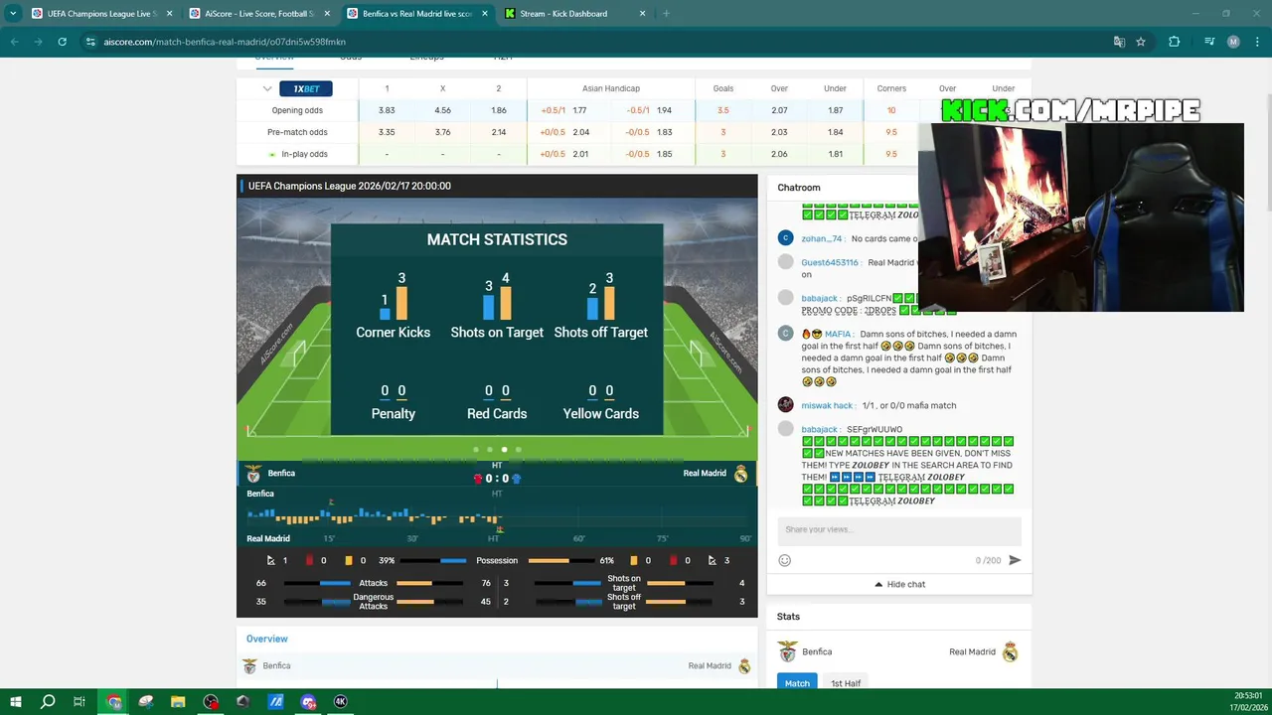Click the HT marker on momentum timeline

(x=493, y=538)
